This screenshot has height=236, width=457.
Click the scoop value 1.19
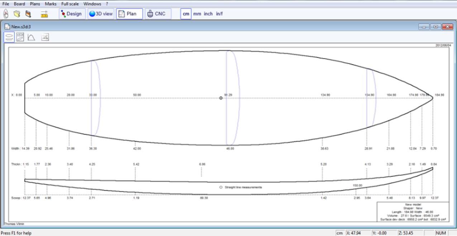[x=136, y=198]
